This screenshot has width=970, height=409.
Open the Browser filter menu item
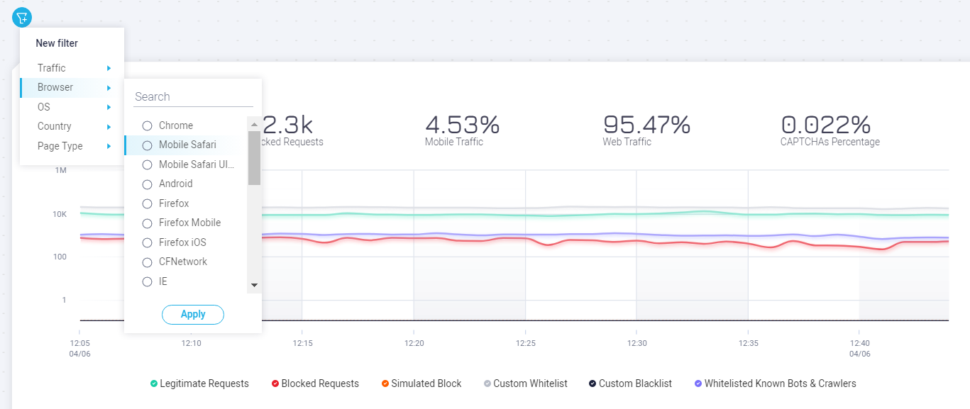(x=55, y=87)
